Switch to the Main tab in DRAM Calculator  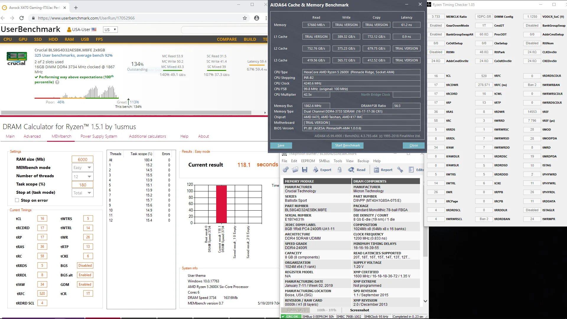[10, 136]
